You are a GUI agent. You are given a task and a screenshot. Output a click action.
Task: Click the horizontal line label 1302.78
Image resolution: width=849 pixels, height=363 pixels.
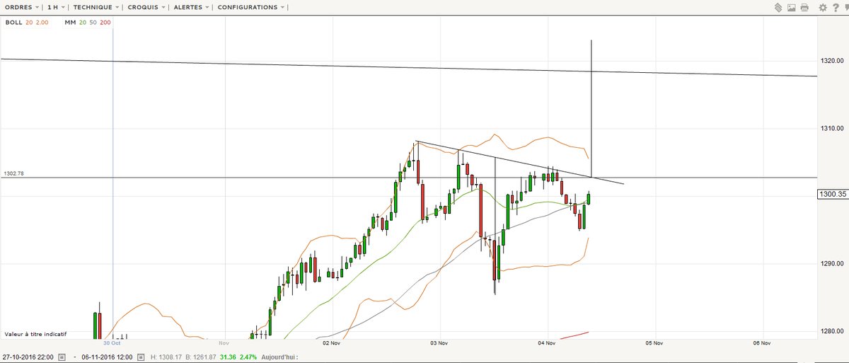point(14,173)
